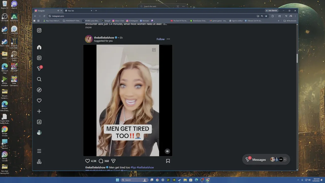Open the post options three-dot menu
Image resolution: width=325 pixels, height=183 pixels.
(168, 39)
